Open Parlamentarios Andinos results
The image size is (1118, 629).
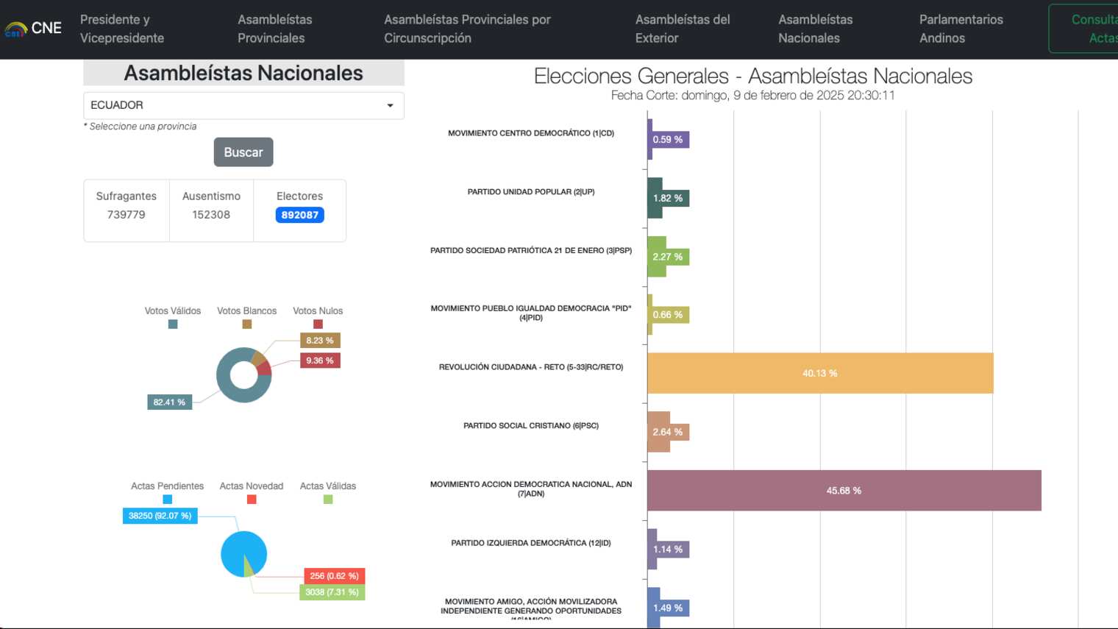(x=961, y=29)
